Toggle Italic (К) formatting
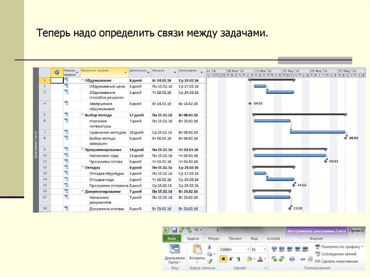Image resolution: width=370 pixels, height=277 pixels. click(x=231, y=259)
